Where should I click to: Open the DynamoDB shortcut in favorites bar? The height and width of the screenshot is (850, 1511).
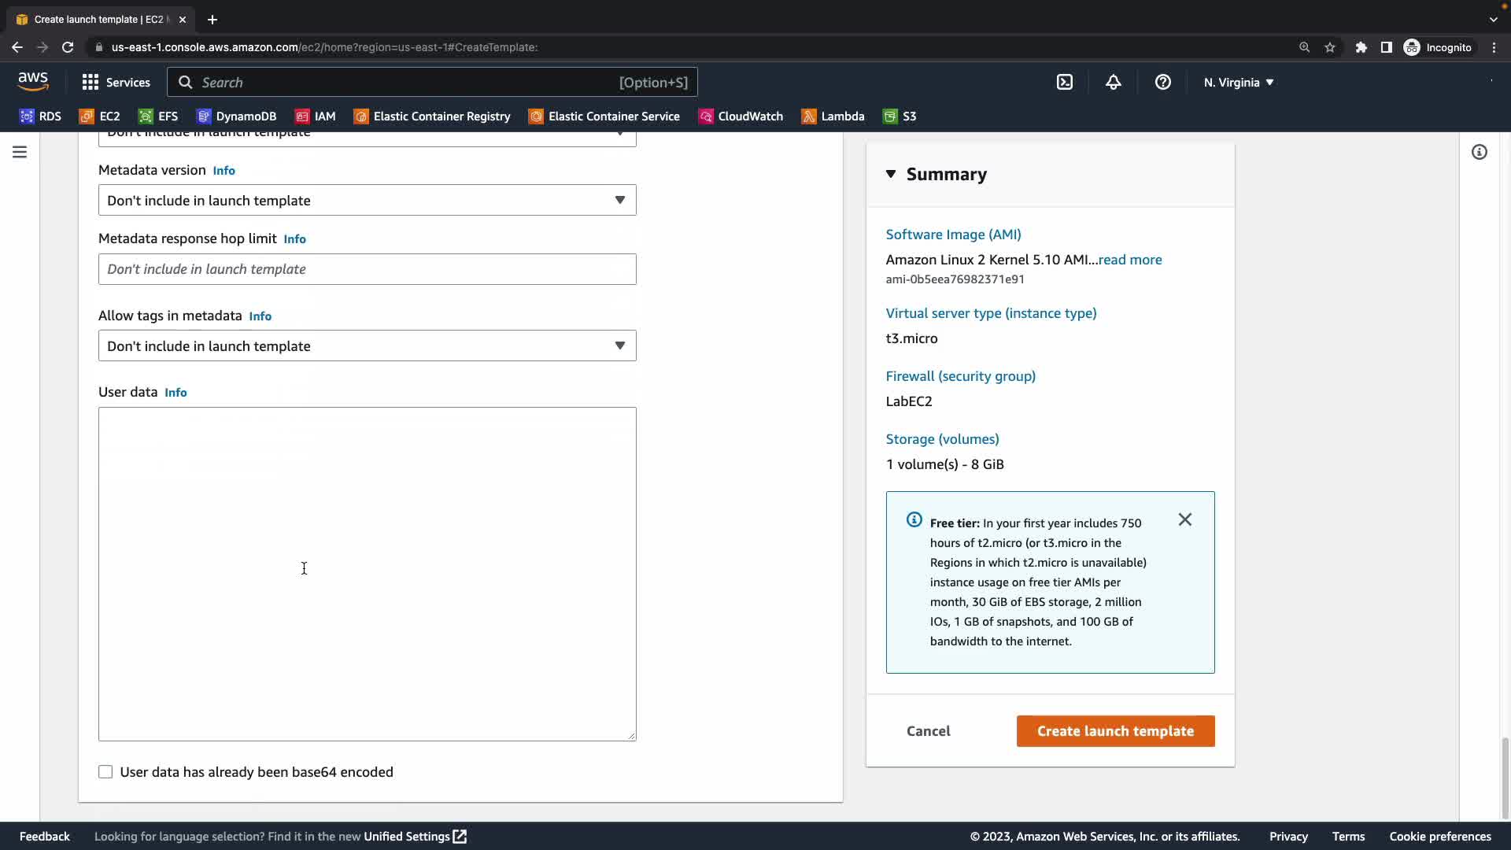[x=236, y=116]
